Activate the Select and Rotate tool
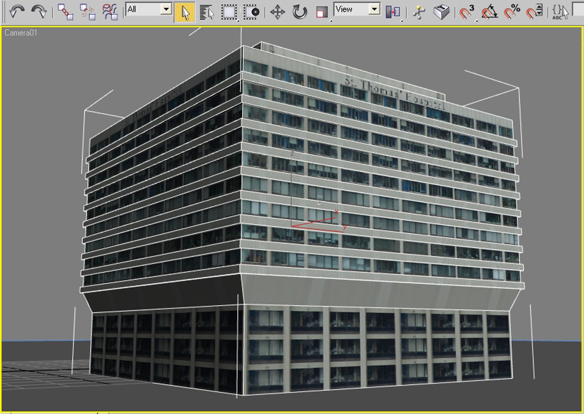584x414 pixels. (x=299, y=12)
